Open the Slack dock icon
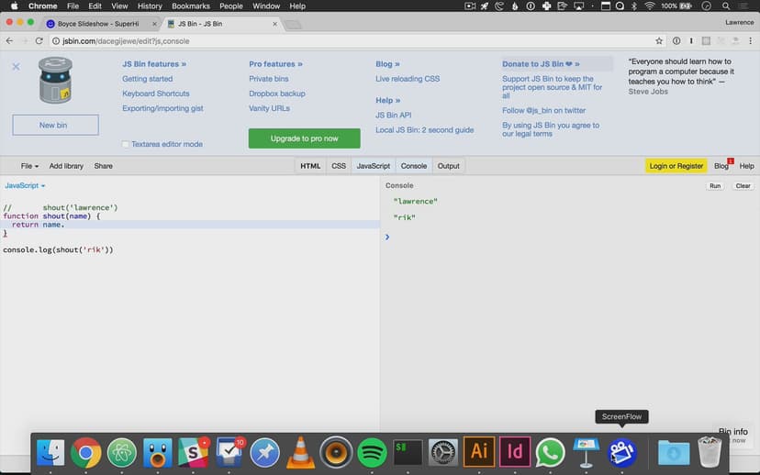Screen dimensions: 760x475 (x=194, y=451)
